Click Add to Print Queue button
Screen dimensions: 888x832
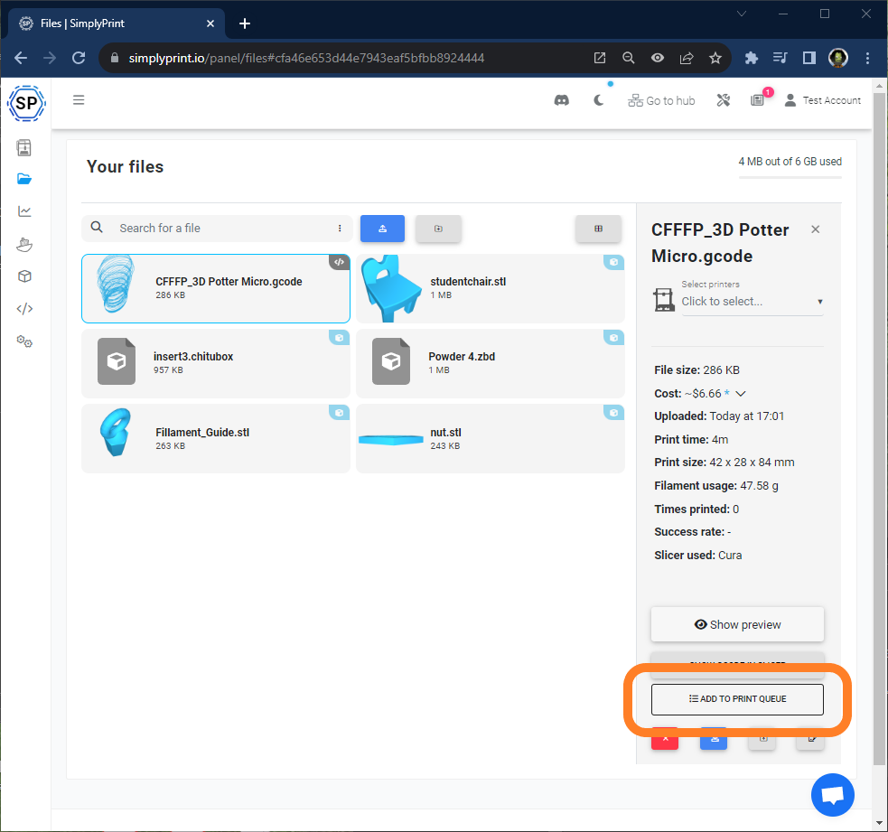coord(737,699)
